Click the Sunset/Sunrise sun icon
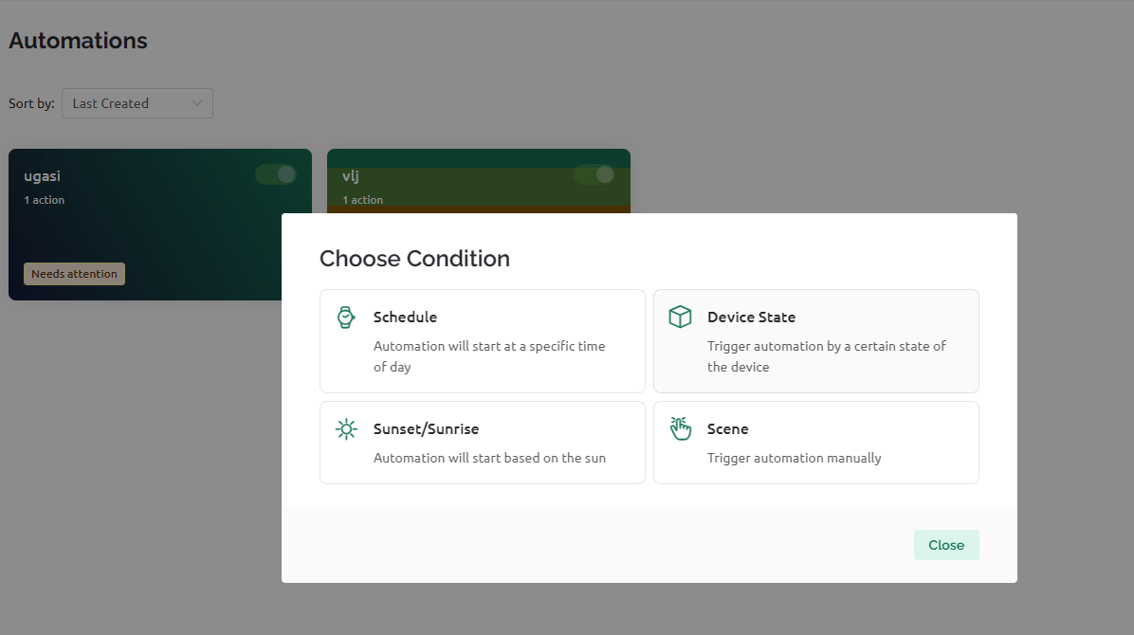This screenshot has height=635, width=1134. [x=347, y=429]
